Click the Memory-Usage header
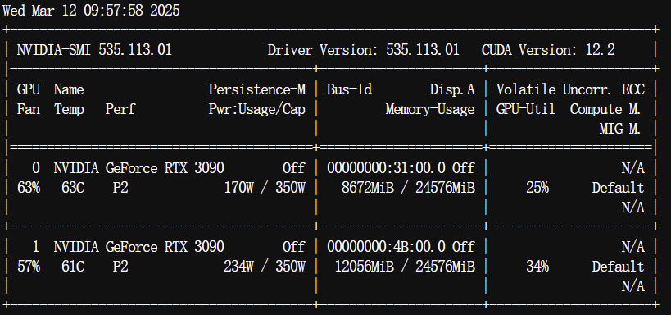Screen dimensions: 671x315 [x=430, y=109]
